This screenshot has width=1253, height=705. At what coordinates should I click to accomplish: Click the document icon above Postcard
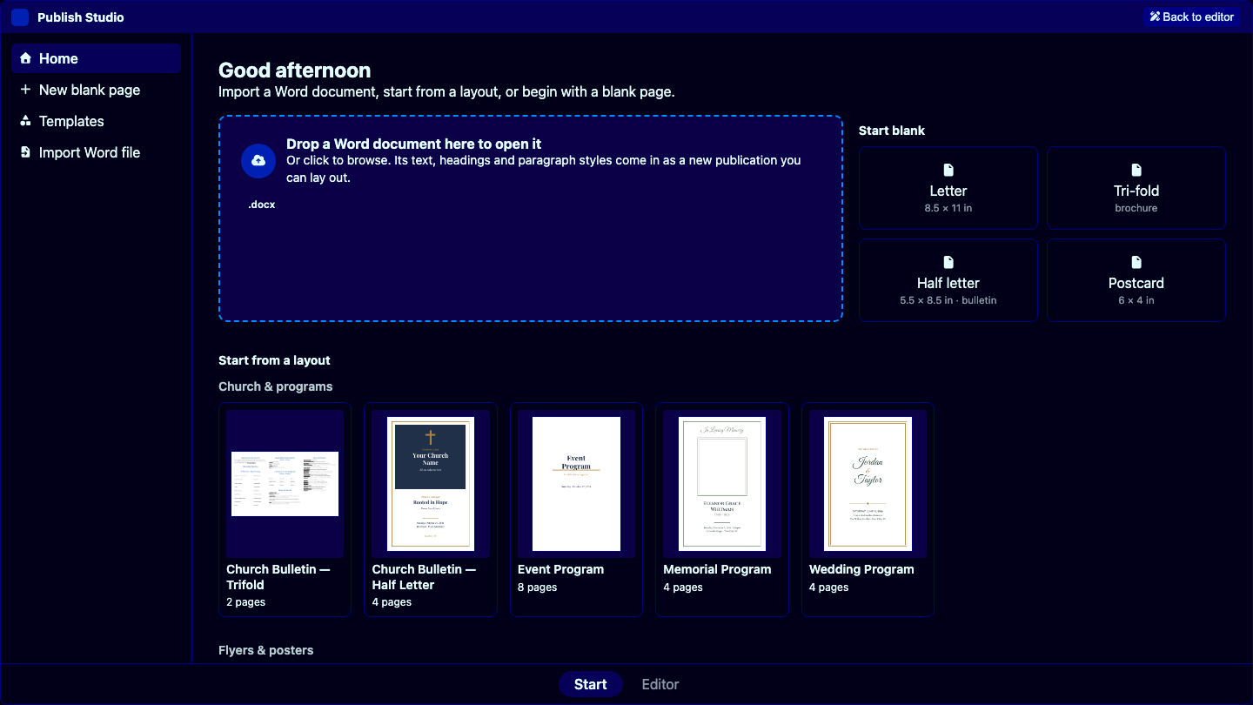click(x=1136, y=262)
